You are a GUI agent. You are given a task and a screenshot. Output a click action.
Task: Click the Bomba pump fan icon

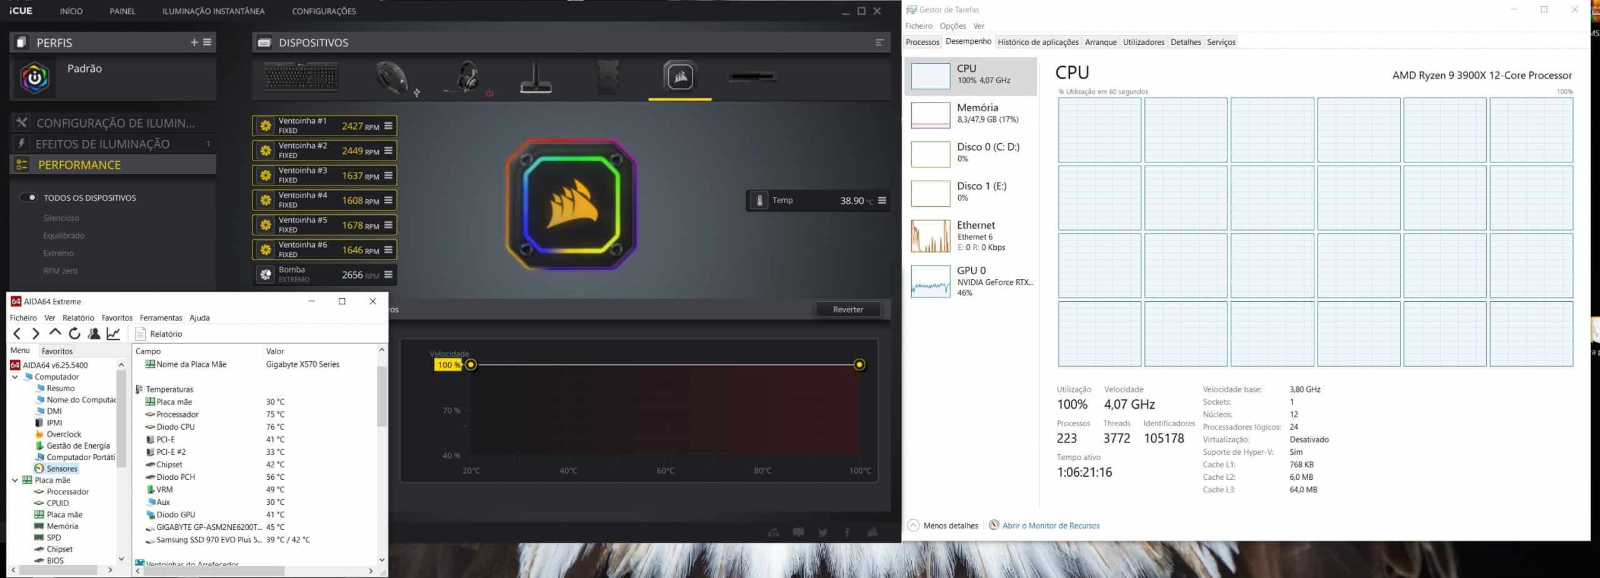[x=266, y=274]
